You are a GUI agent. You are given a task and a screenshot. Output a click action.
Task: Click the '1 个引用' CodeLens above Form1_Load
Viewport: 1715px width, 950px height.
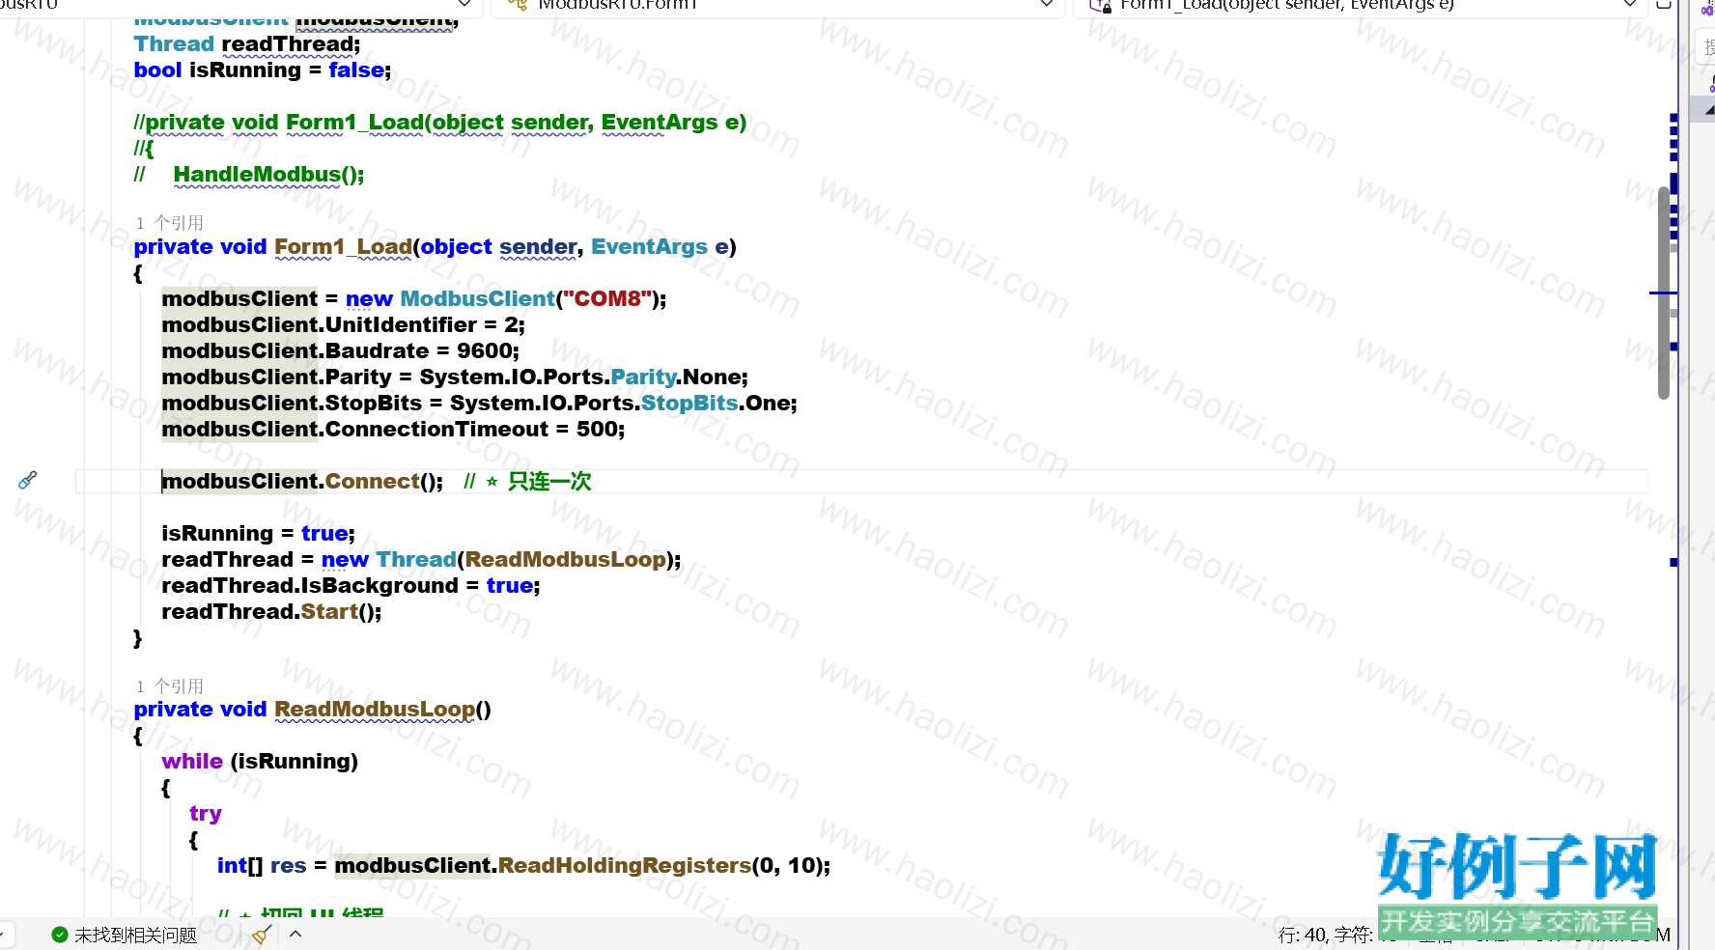tap(170, 223)
